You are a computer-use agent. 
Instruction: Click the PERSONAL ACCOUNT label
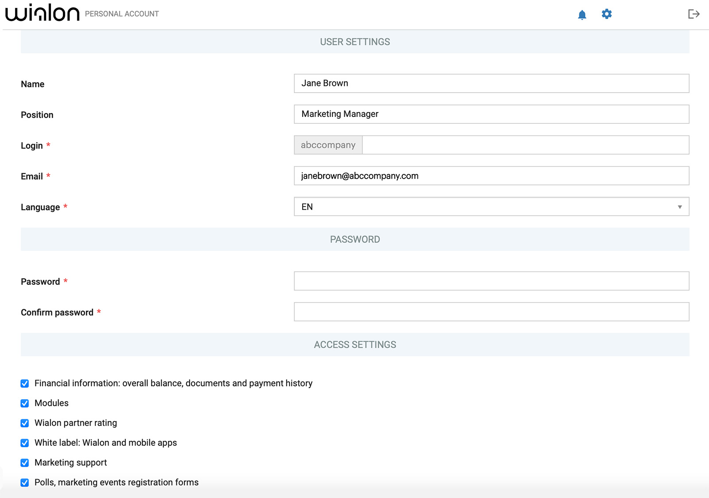point(121,14)
